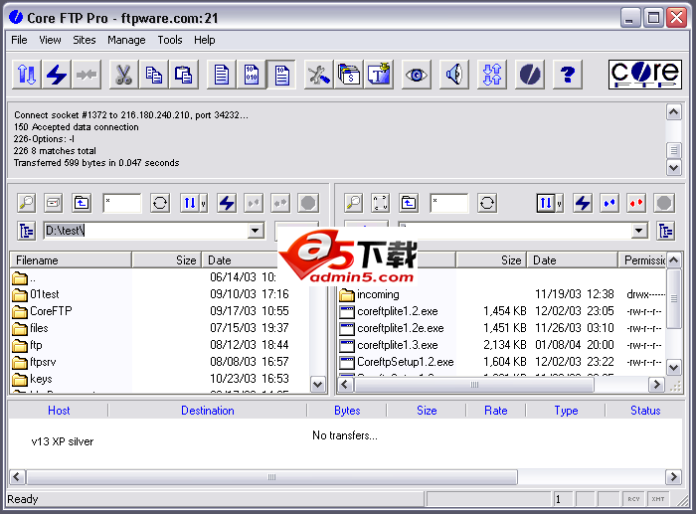This screenshot has width=696, height=514.
Task: Toggle auto transfer mode icon
Action: pos(281,75)
